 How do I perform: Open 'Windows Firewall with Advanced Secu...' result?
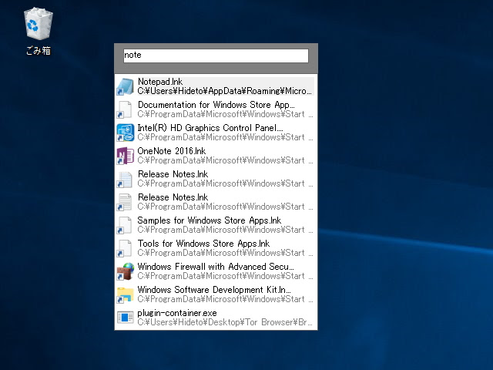tap(216, 267)
